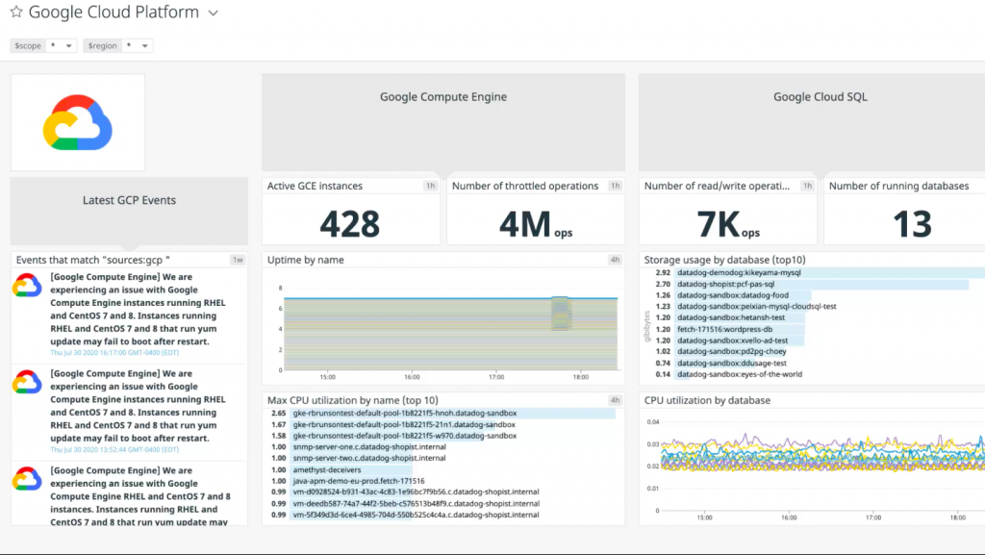This screenshot has height=555, width=985.
Task: Click the 1w badge on the events stream
Action: tap(240, 259)
